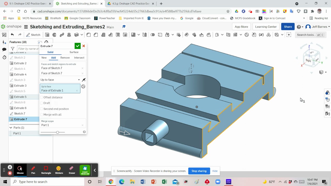The width and height of the screenshot is (331, 186).
Task: Open the Learning Center
Action: coord(266,27)
